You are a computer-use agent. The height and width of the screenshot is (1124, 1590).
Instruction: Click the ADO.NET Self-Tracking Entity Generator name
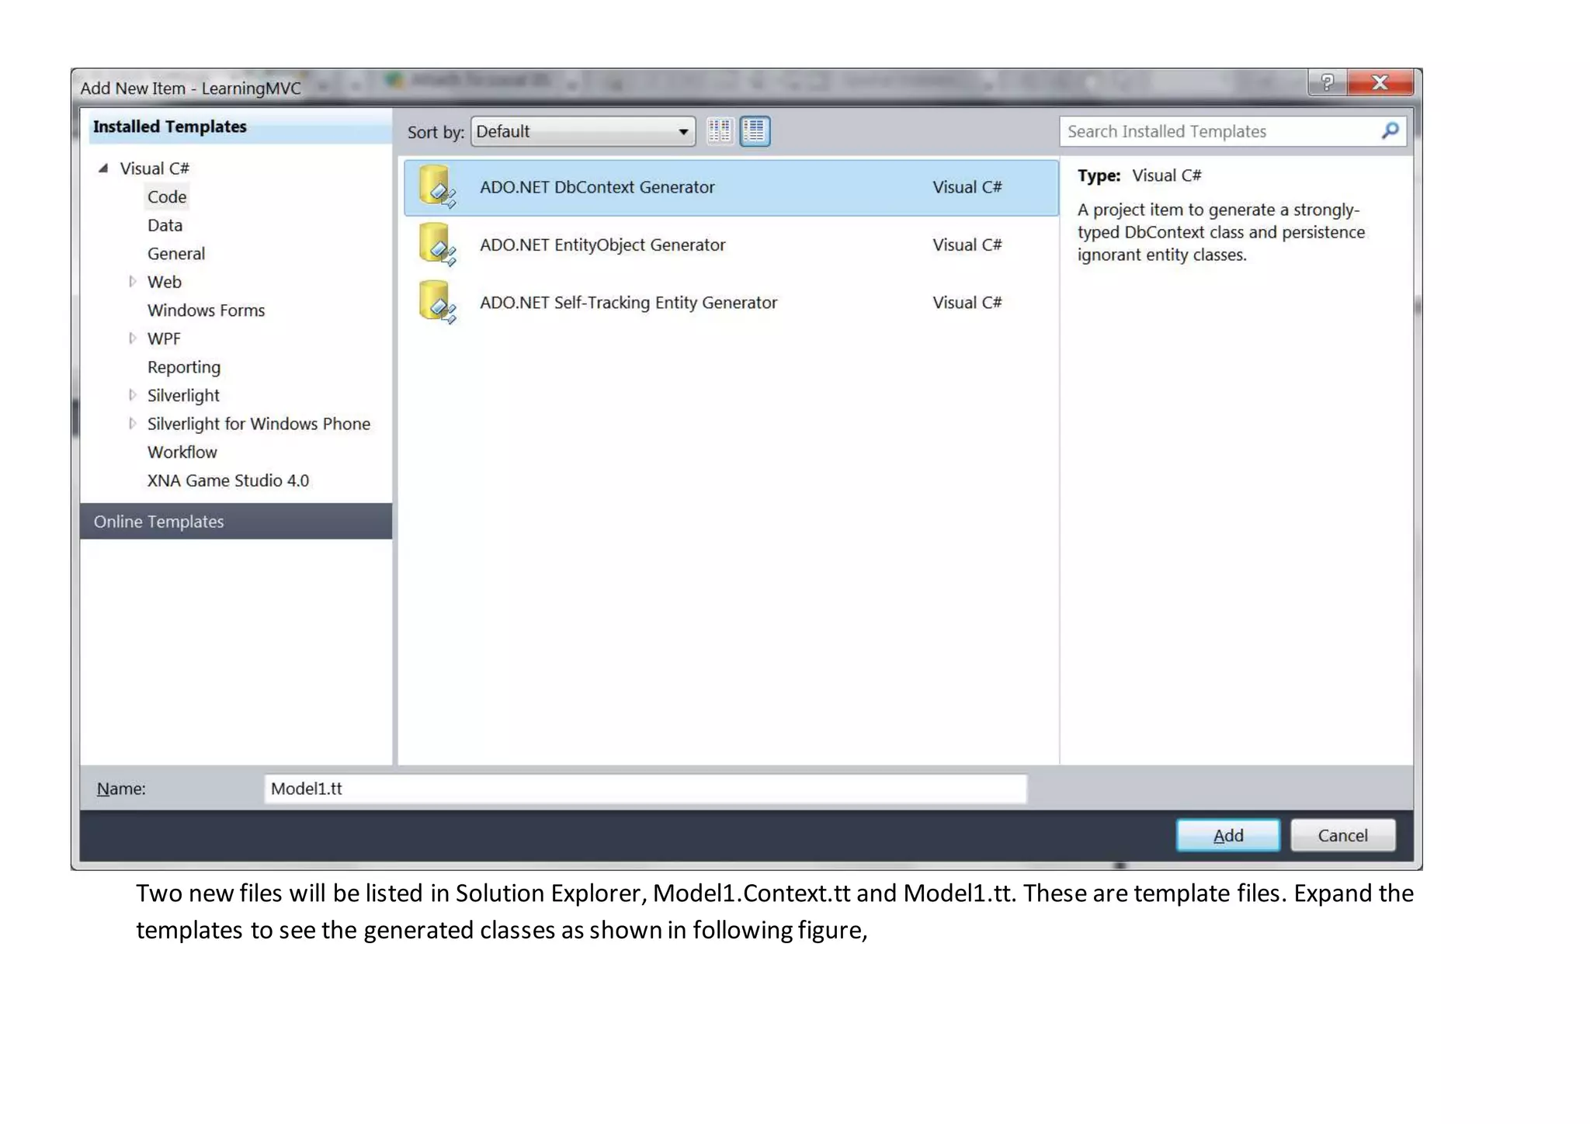tap(628, 302)
